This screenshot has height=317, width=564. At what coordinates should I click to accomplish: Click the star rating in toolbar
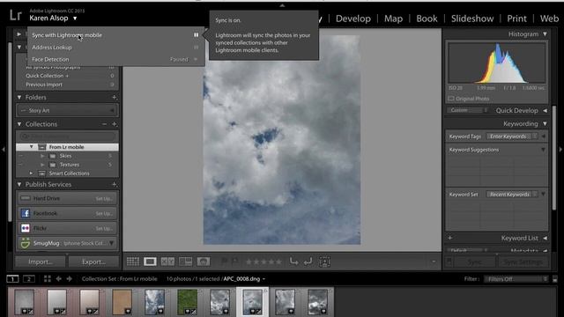tap(263, 262)
